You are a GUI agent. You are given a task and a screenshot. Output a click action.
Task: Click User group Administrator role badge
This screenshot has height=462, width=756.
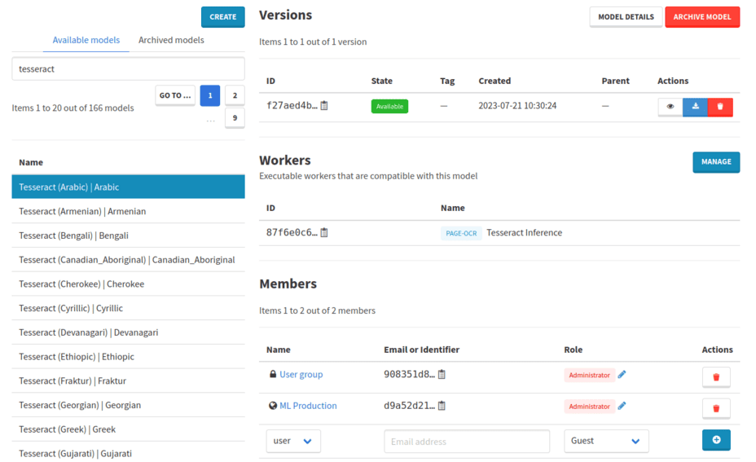(589, 375)
